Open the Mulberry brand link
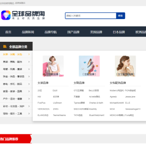The width and height of the screenshot is (146, 146). 117,90
